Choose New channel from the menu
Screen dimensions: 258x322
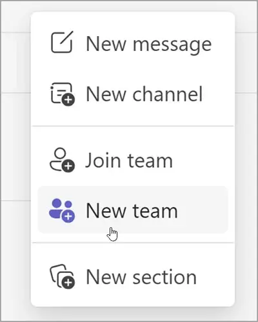coord(133,94)
